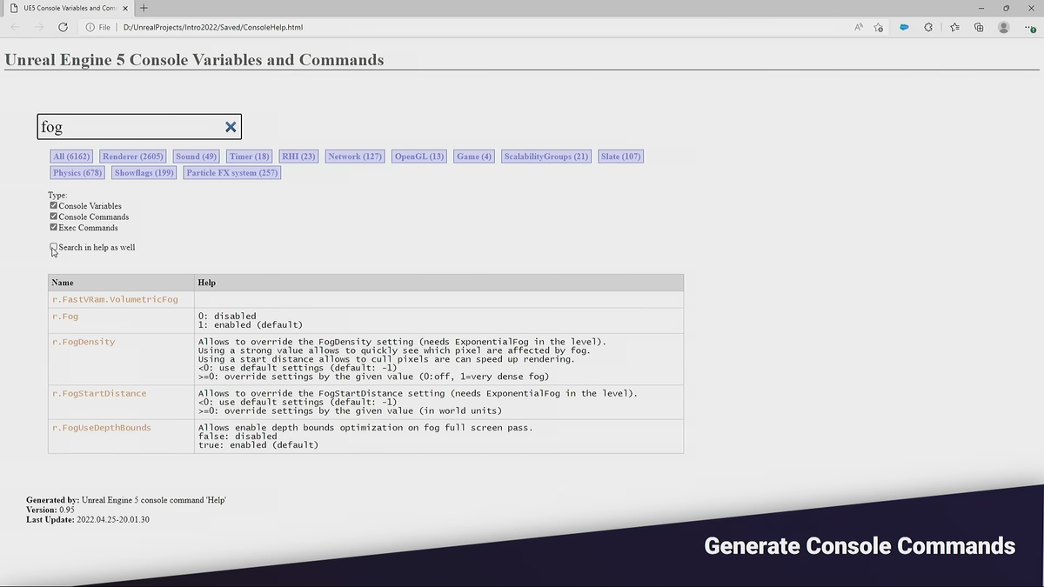Click the Read aloud icon in address bar
1044x587 pixels.
[x=858, y=27]
